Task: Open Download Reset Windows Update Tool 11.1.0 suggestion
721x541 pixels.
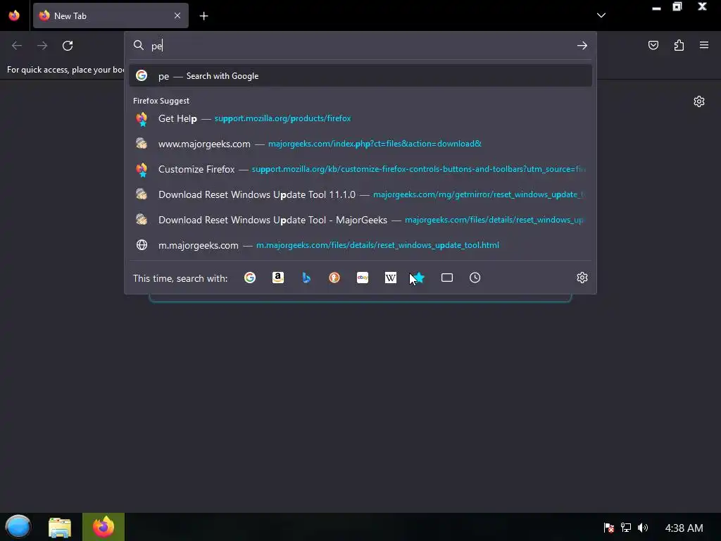Action: pos(360,194)
